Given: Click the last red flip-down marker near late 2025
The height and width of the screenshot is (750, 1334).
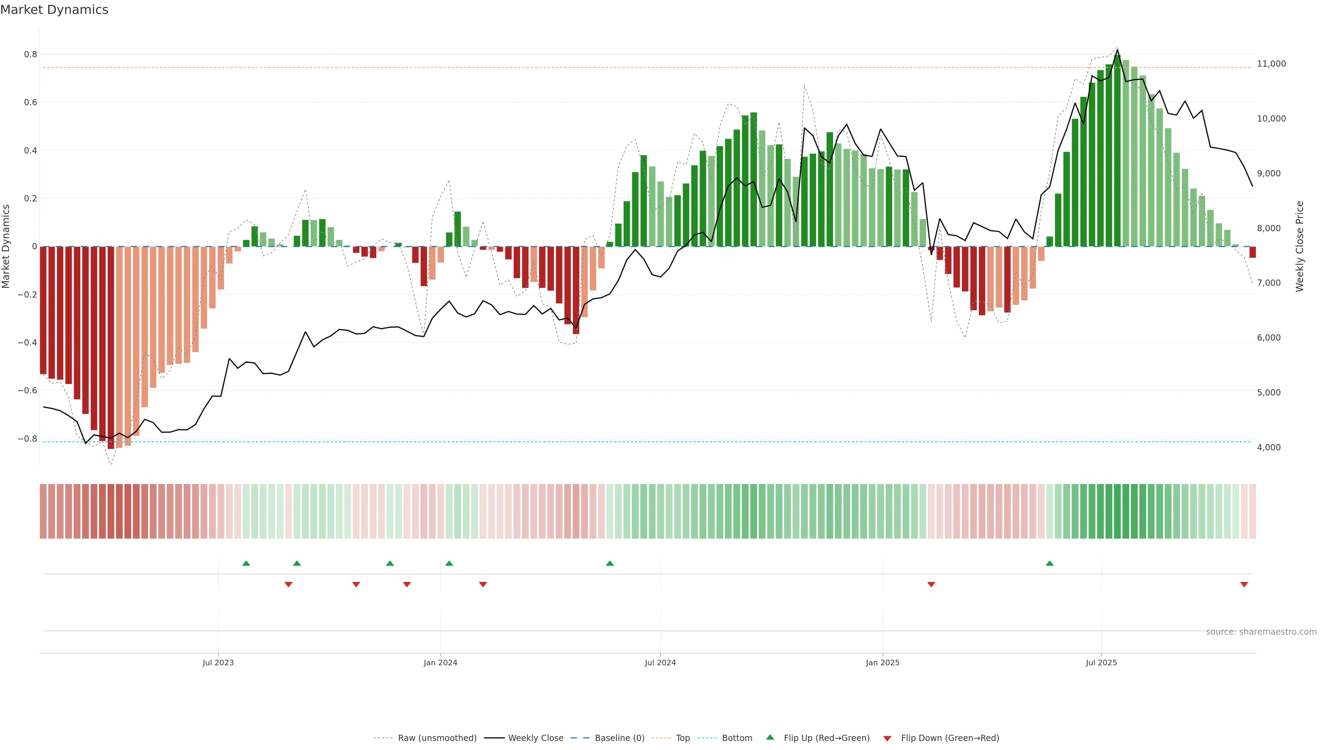Looking at the screenshot, I should [1244, 584].
